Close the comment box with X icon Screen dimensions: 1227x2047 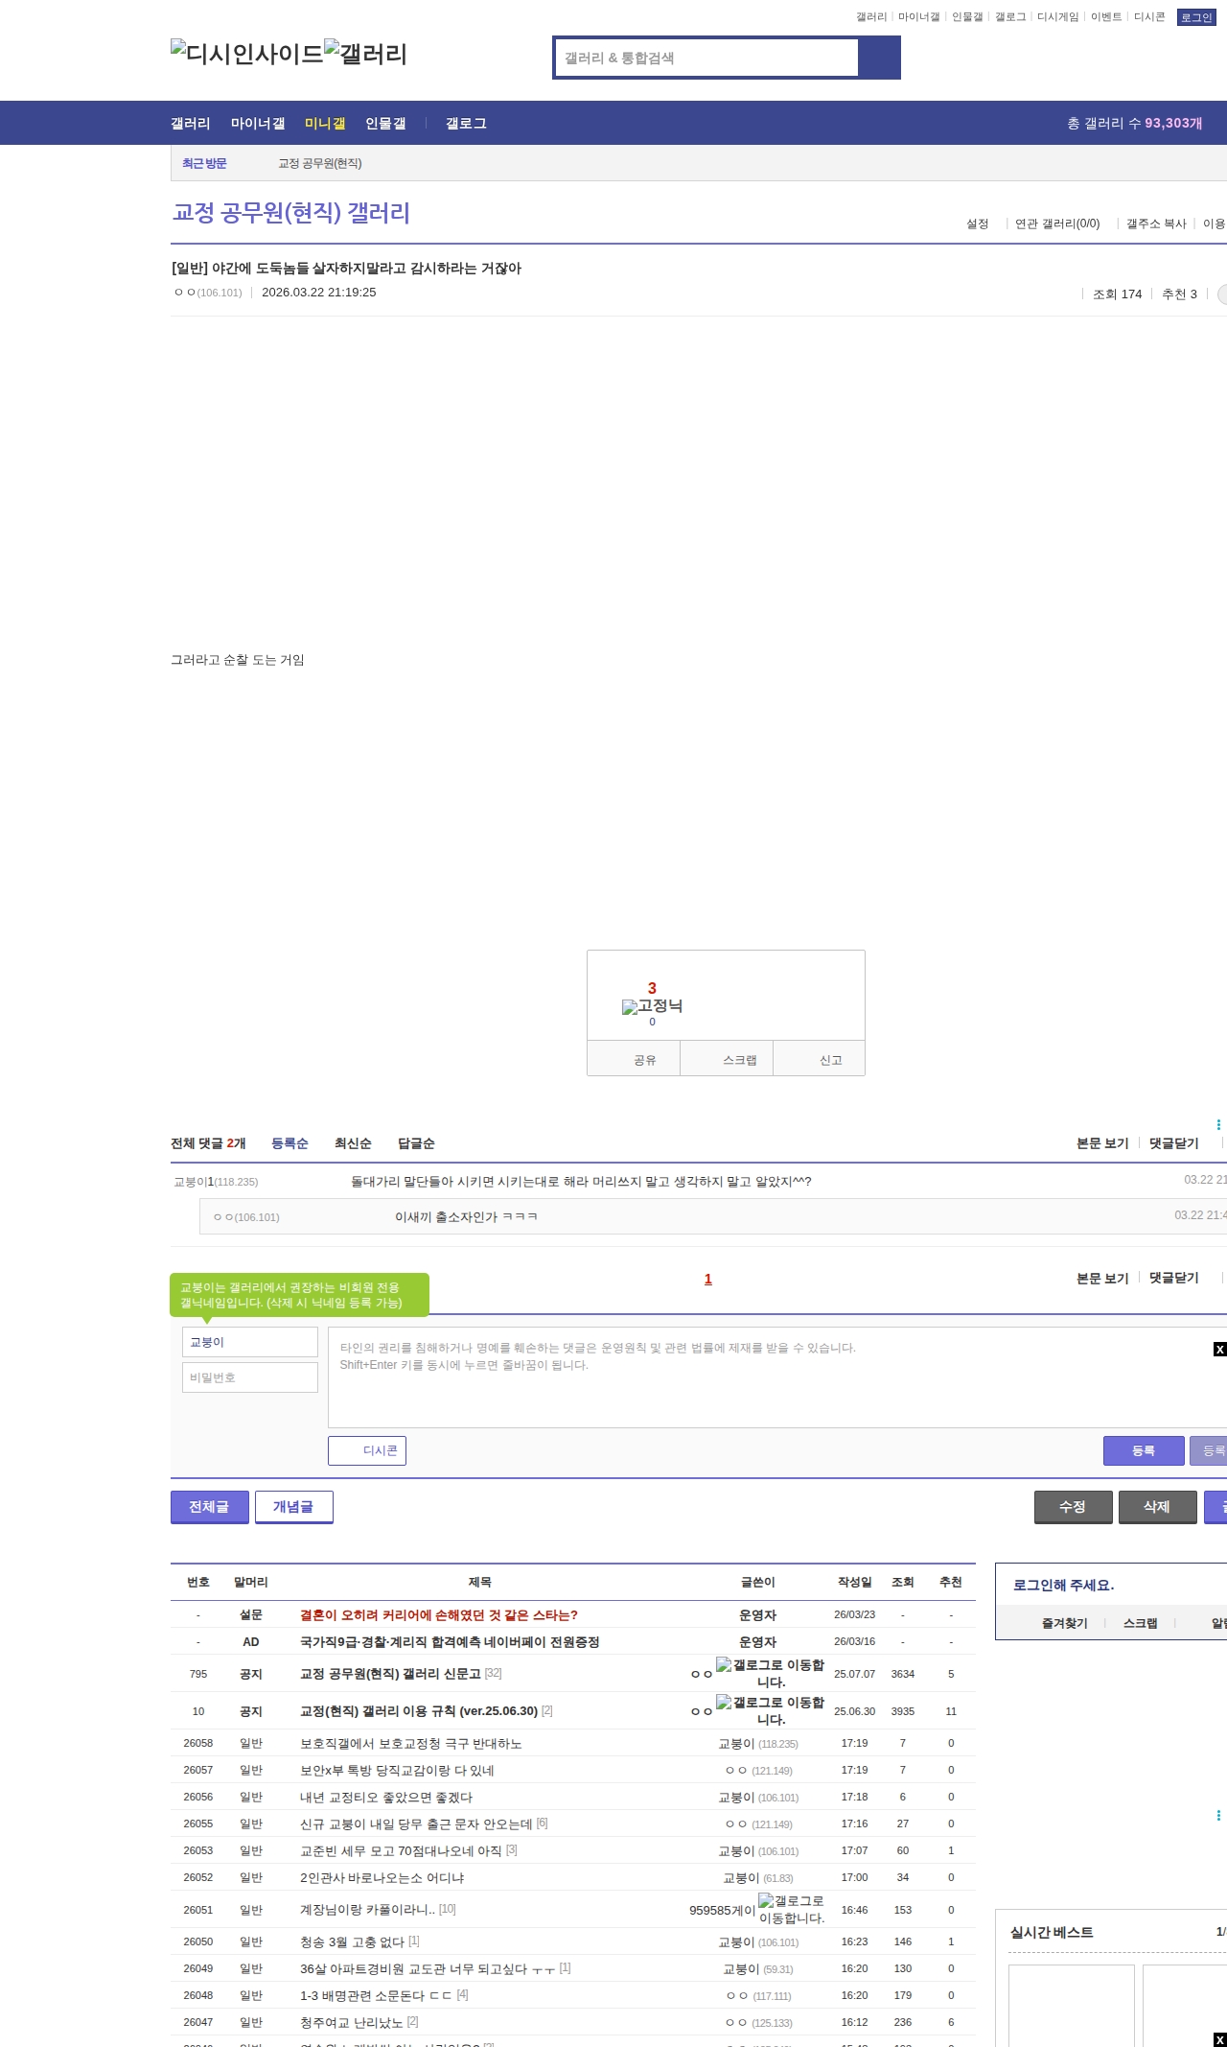pyautogui.click(x=1219, y=1349)
